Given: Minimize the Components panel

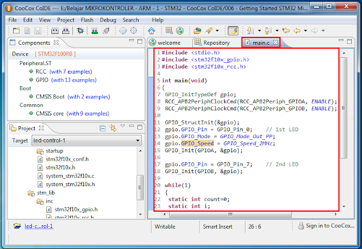Looking at the screenshot, I should 131,40.
